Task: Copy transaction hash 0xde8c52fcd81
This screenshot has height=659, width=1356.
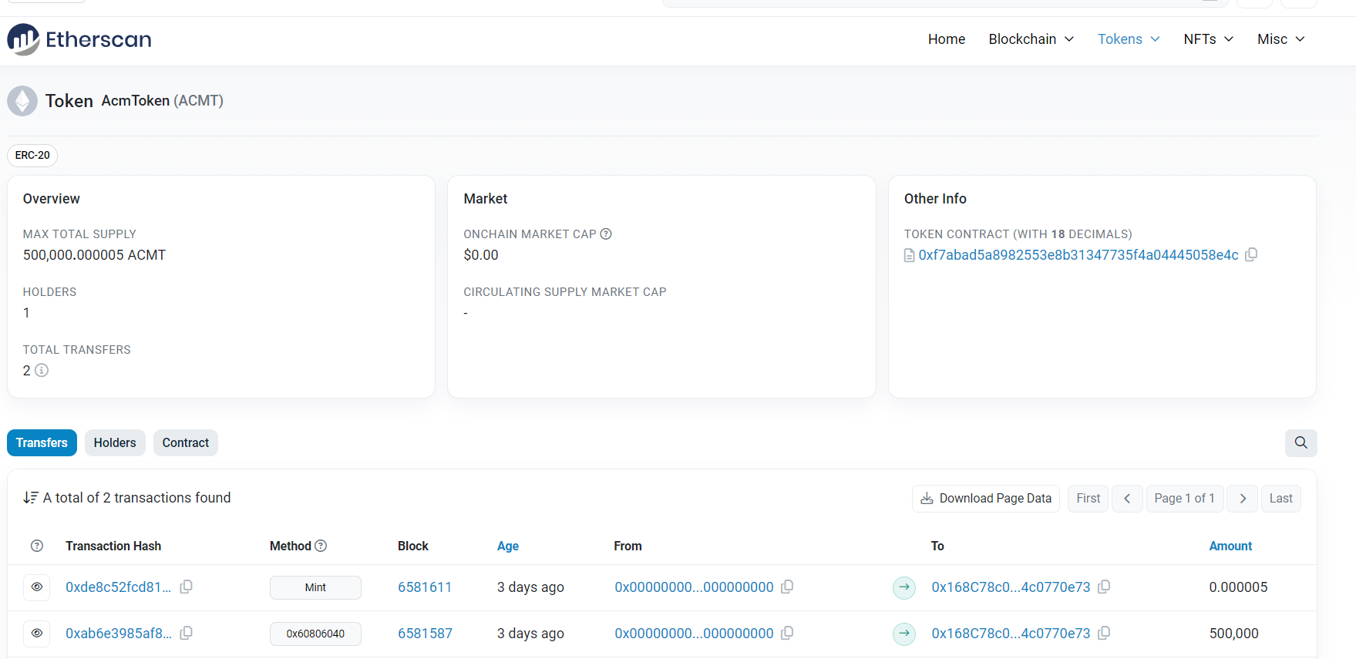Action: [x=186, y=587]
